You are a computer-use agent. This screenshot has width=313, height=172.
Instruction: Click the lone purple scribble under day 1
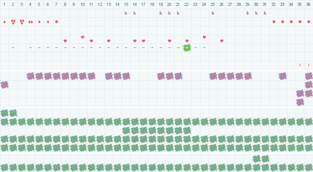point(4,85)
